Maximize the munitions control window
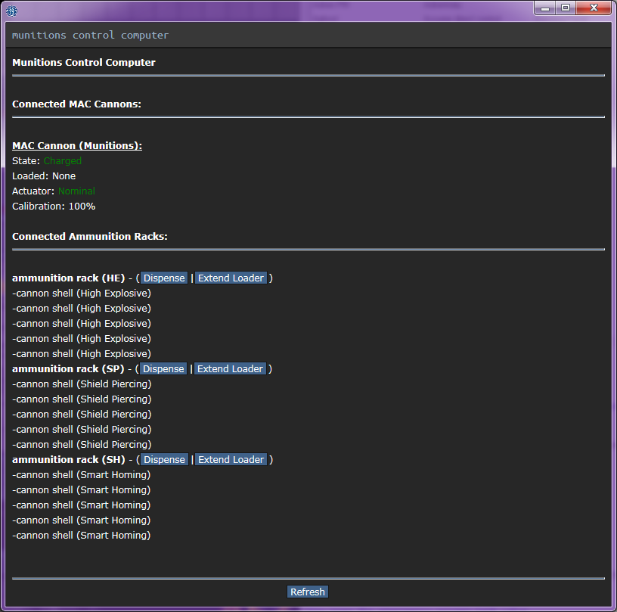The height and width of the screenshot is (612, 617). click(x=565, y=8)
